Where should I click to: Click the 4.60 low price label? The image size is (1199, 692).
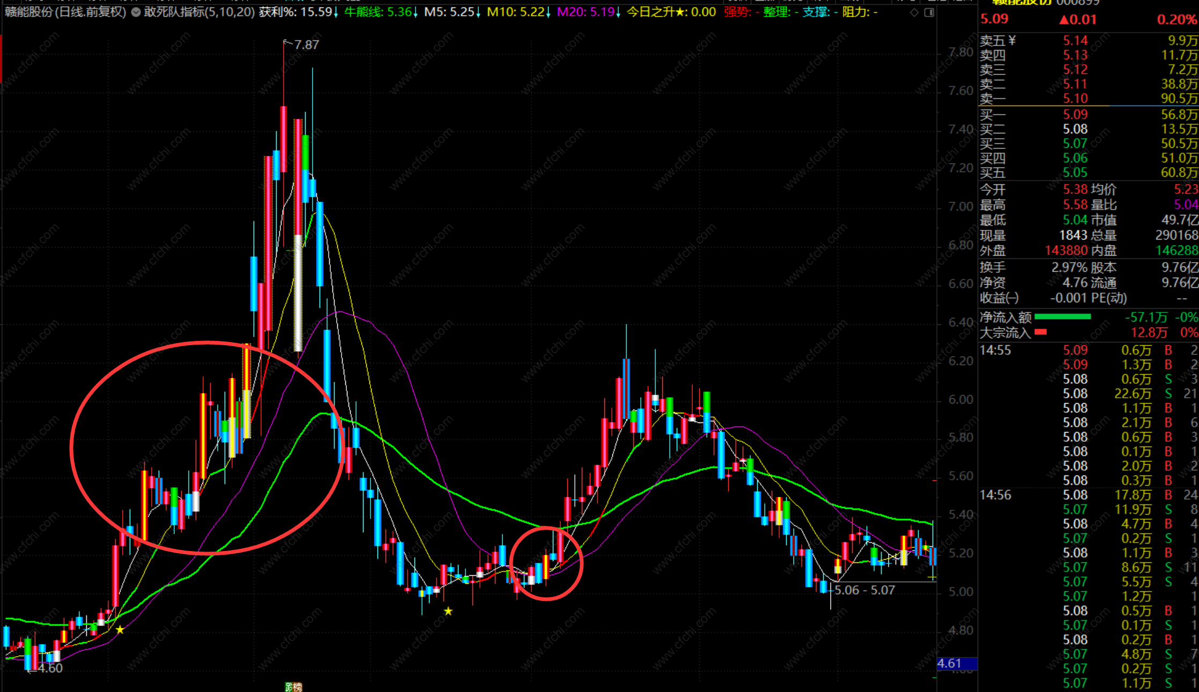point(50,668)
